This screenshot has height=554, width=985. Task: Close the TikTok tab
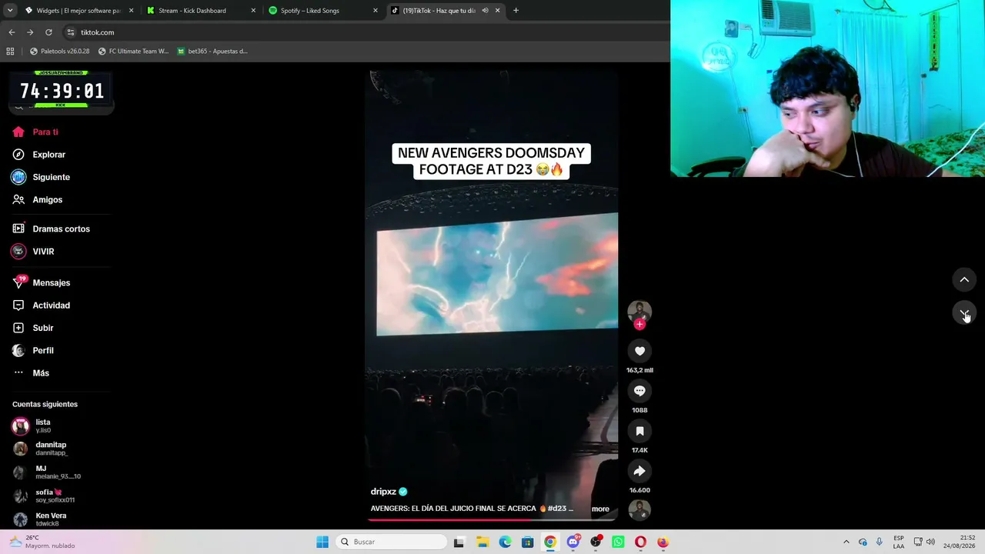(x=498, y=11)
